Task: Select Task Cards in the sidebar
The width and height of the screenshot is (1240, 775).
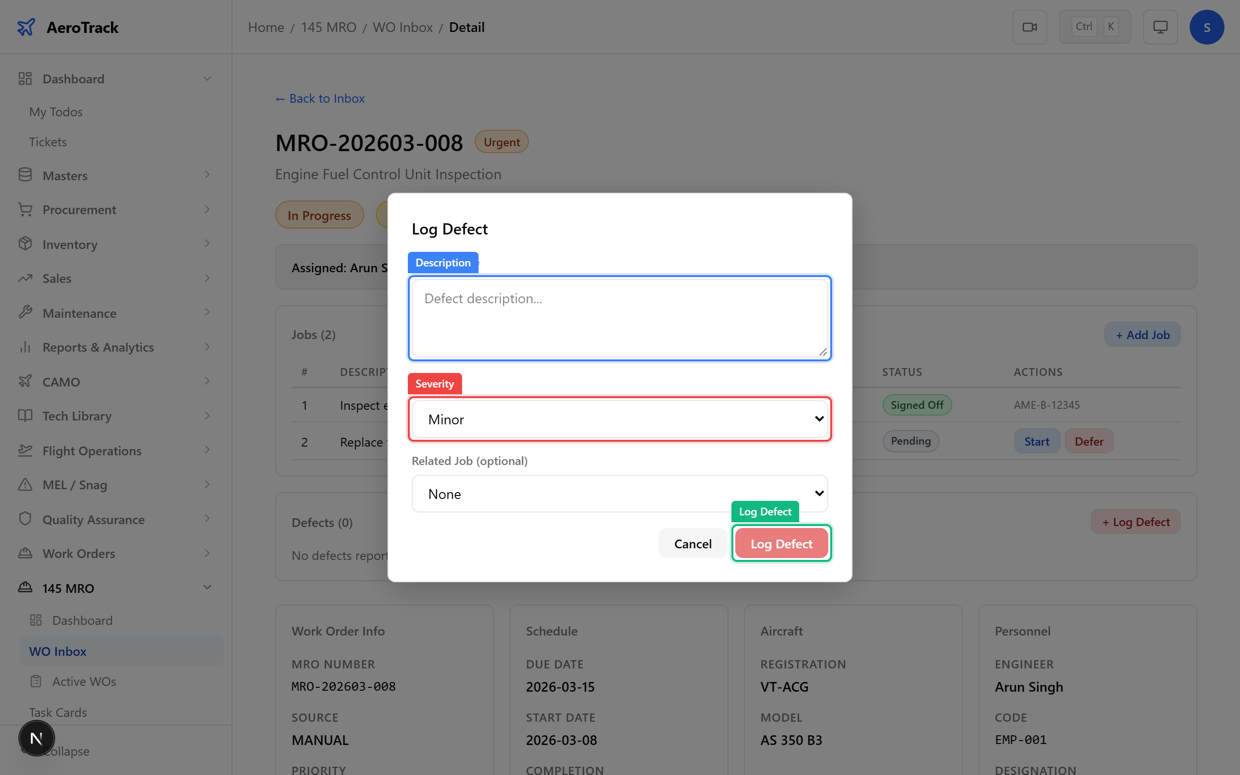Action: pyautogui.click(x=58, y=712)
